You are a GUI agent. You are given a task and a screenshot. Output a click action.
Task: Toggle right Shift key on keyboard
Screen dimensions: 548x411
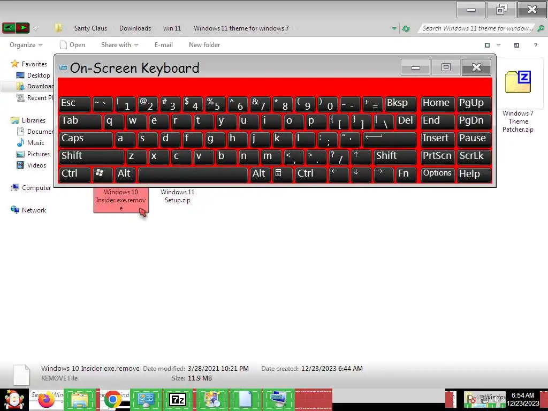click(x=395, y=157)
